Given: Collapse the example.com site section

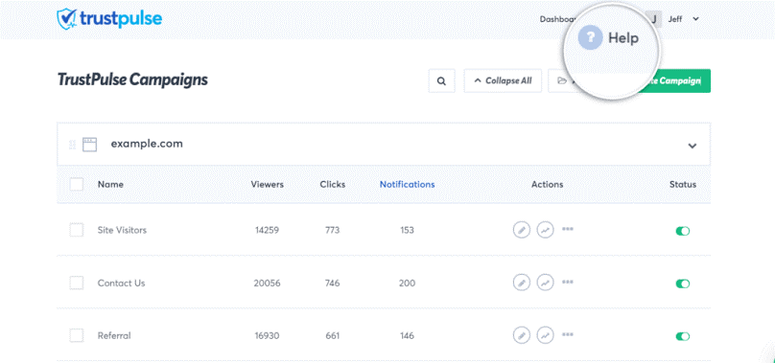Looking at the screenshot, I should tap(693, 146).
